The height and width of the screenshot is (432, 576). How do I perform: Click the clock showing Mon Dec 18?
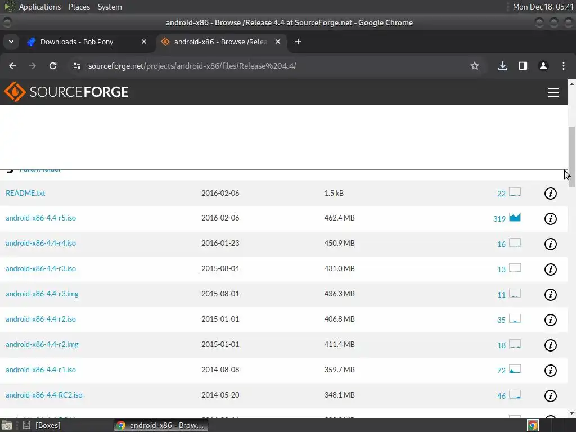(543, 7)
